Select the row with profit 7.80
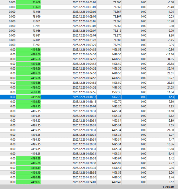Image resolution: width=178 pixels, height=189 pixels. point(89,102)
